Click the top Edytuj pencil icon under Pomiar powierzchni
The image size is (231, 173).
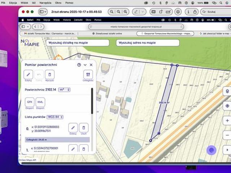(x=28, y=75)
